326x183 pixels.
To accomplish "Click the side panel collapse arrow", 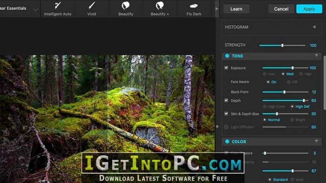I will pos(217,126).
